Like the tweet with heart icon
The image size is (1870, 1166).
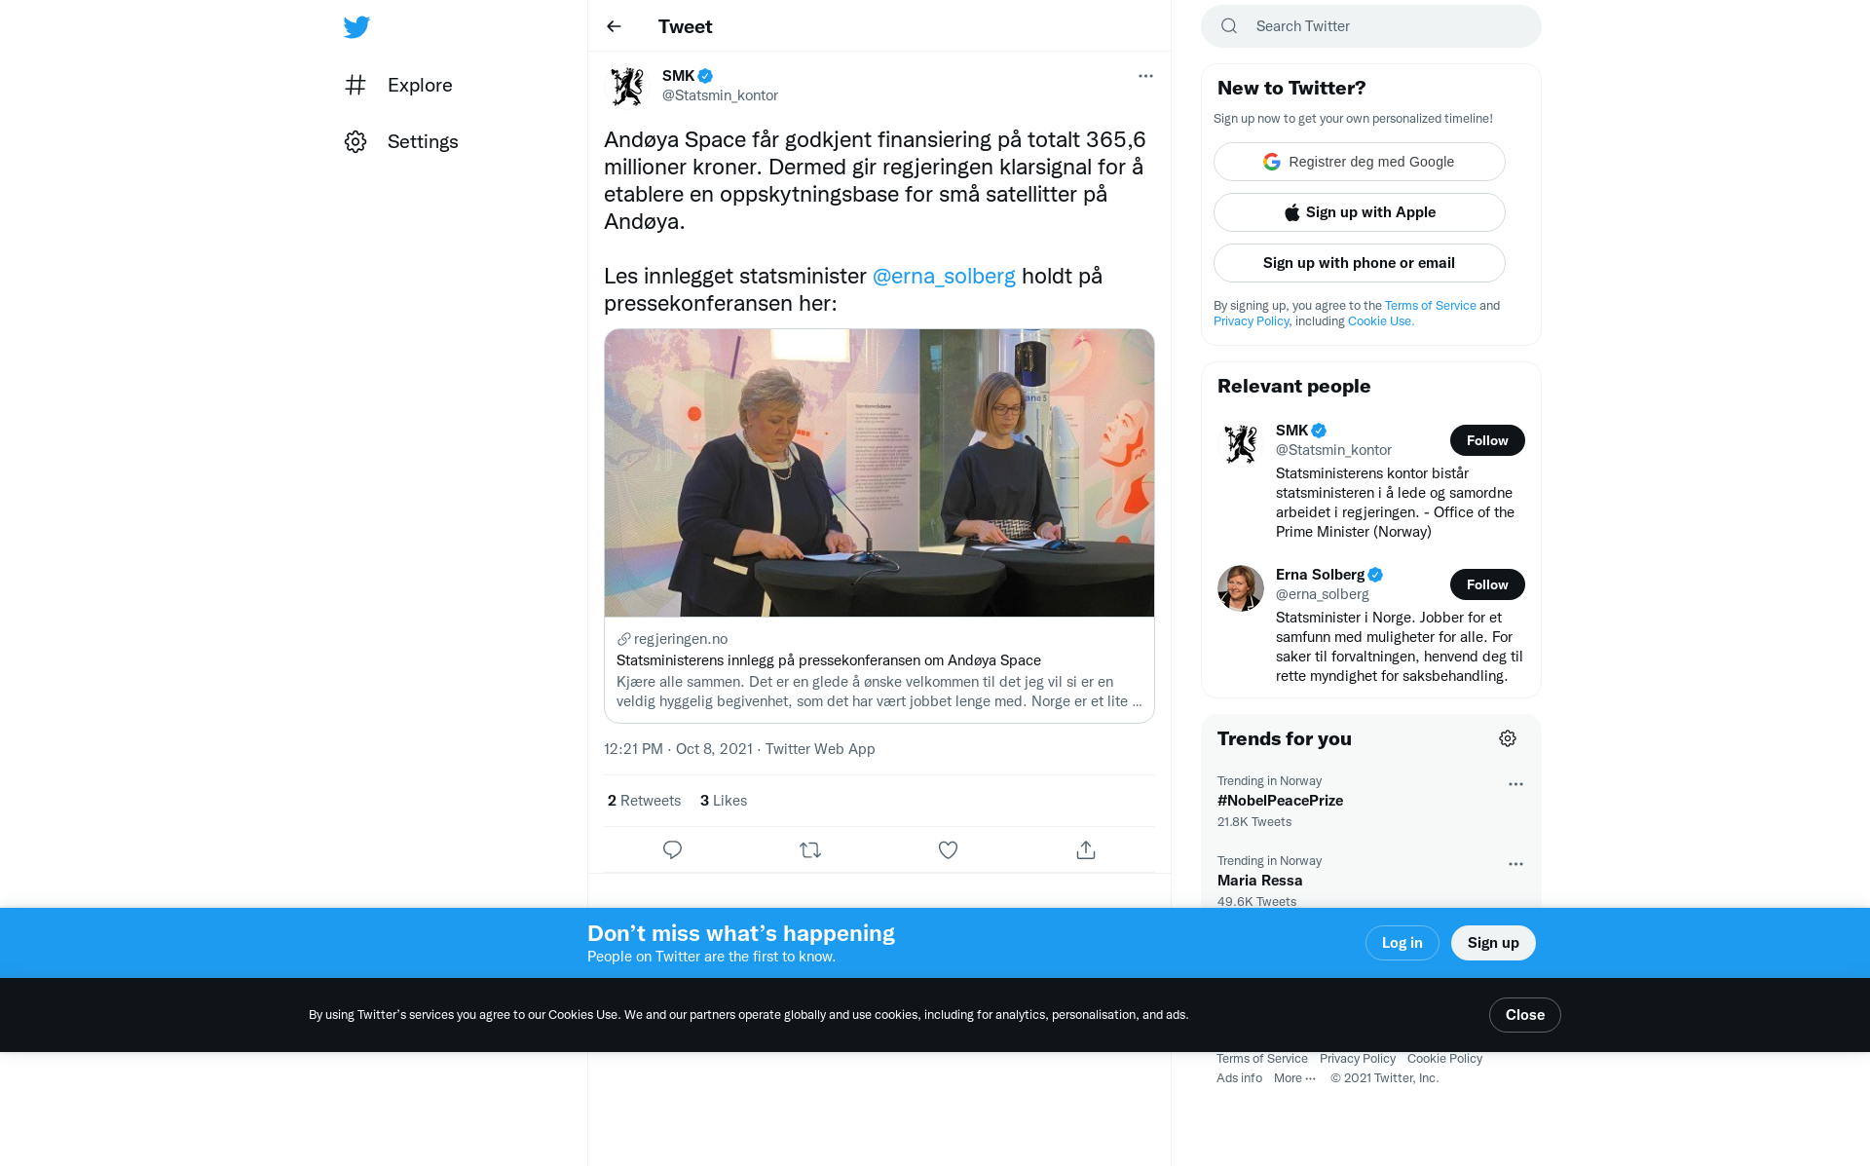pyautogui.click(x=948, y=849)
